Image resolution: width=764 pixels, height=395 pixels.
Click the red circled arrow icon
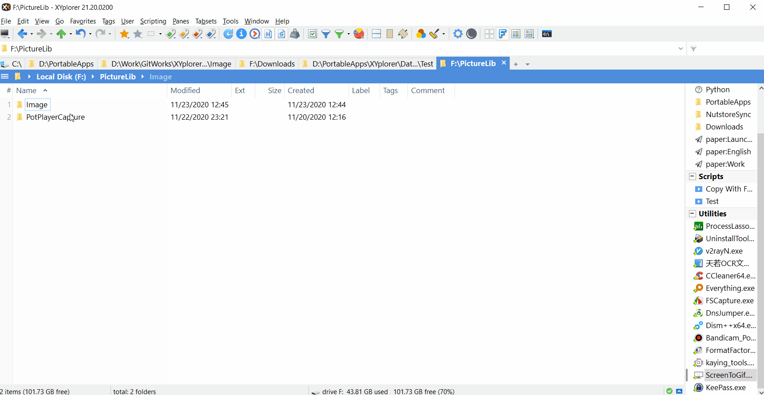[255, 34]
